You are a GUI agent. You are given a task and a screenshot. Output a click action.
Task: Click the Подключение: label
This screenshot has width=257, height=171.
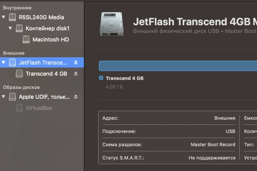[x=119, y=131]
